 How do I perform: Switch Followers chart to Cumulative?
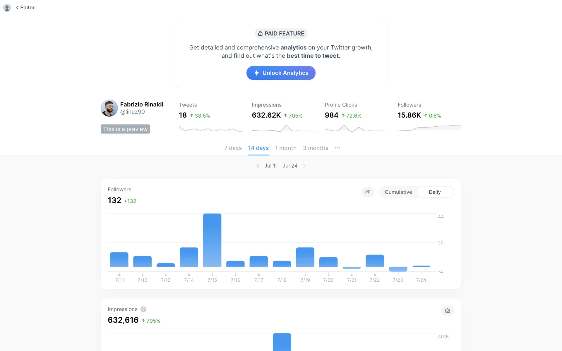(x=398, y=192)
